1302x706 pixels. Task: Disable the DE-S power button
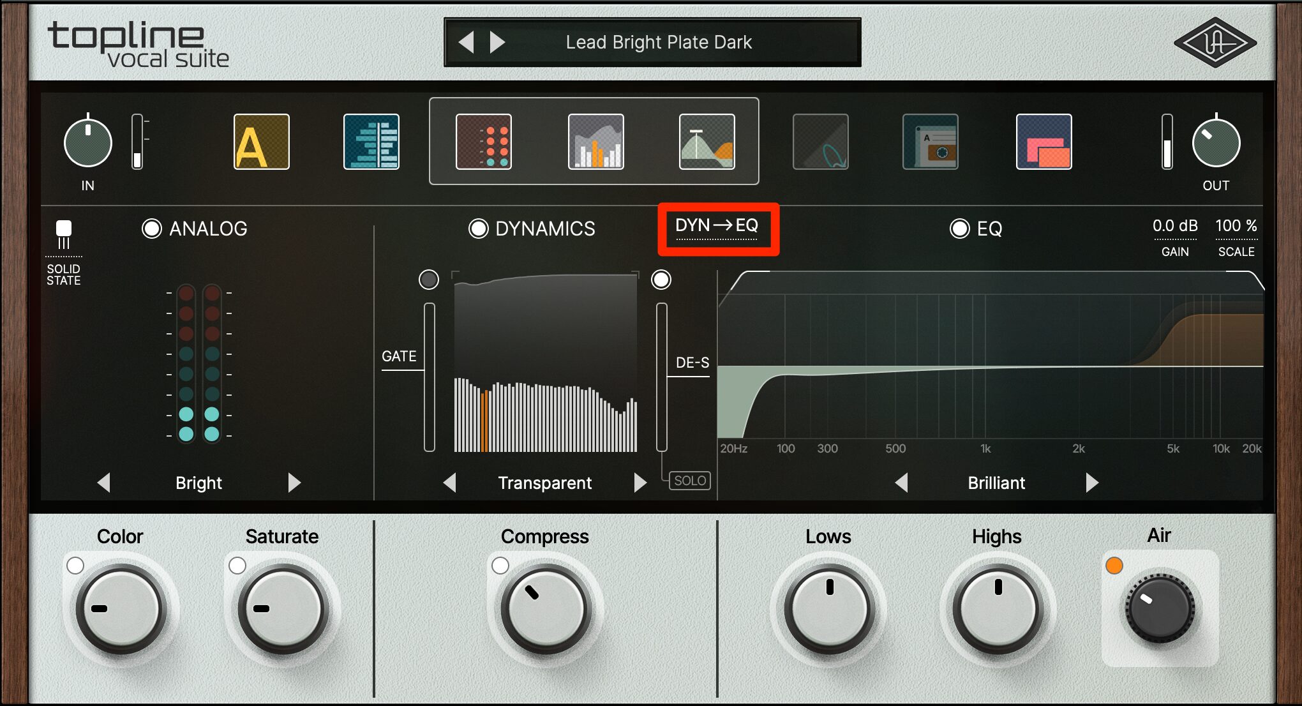tap(661, 280)
